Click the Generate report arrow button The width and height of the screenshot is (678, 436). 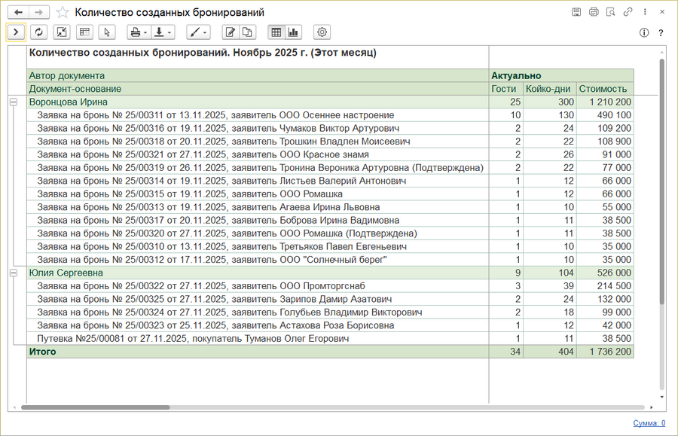click(x=16, y=32)
